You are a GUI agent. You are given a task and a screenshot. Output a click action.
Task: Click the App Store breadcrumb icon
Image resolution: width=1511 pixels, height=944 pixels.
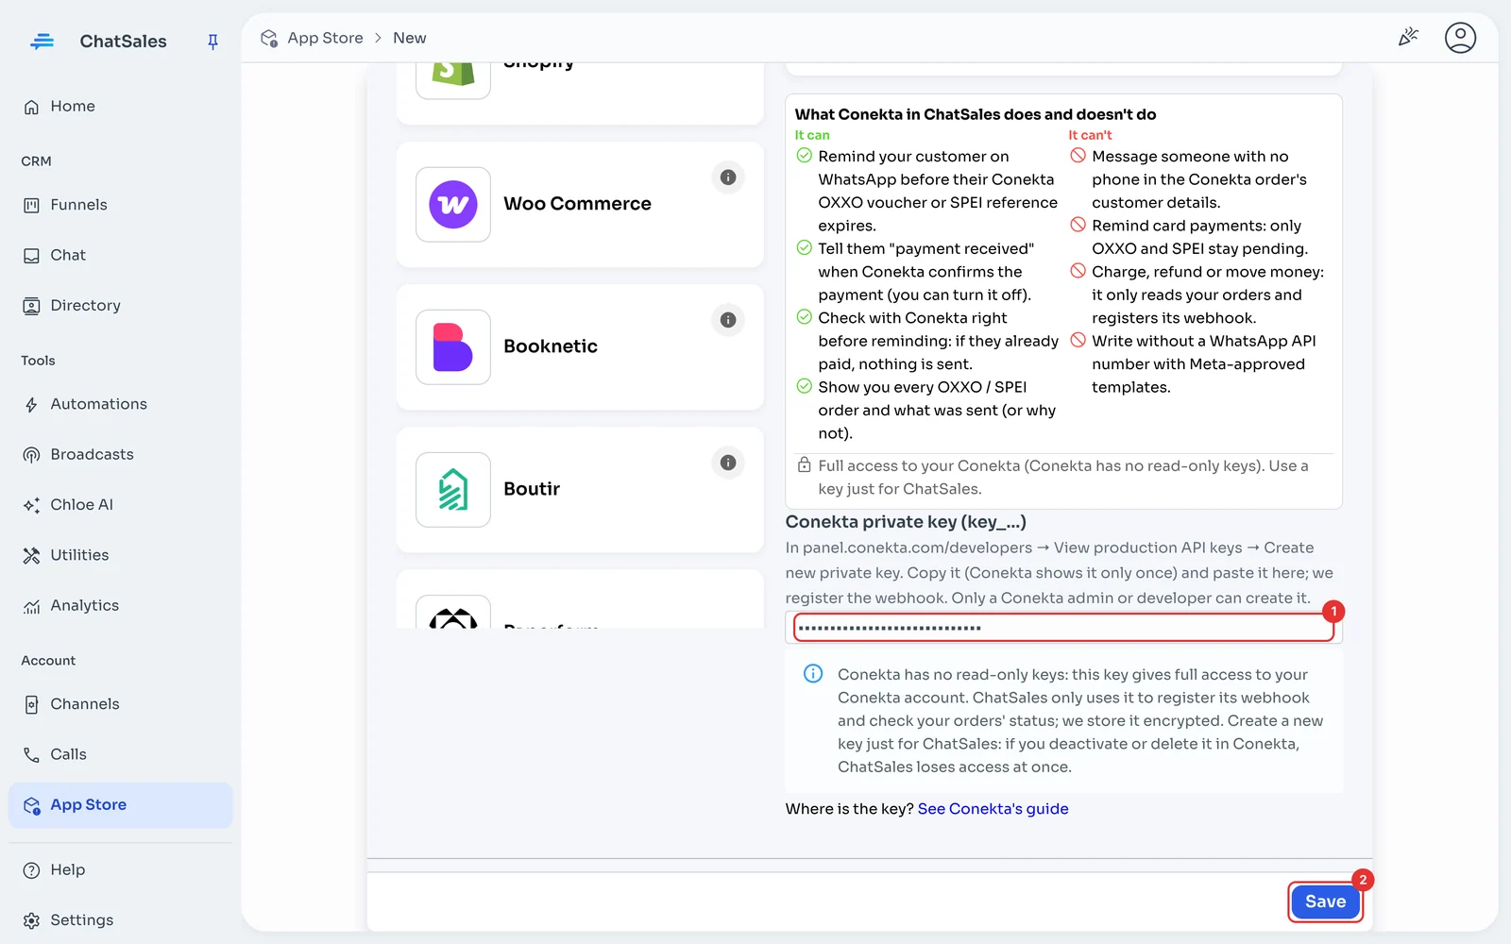269,38
